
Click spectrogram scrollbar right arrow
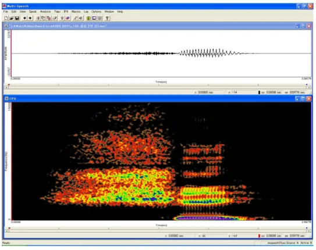309,231
